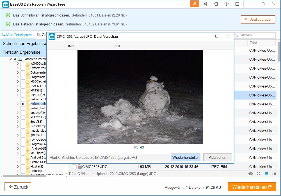Open Tiefscan Ergebnisse section

click(x=24, y=53)
